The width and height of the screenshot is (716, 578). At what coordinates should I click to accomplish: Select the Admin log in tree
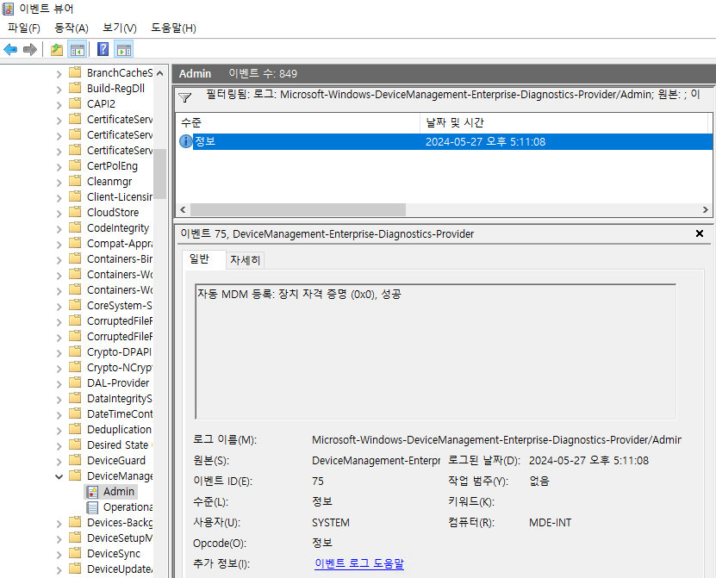pos(119,492)
